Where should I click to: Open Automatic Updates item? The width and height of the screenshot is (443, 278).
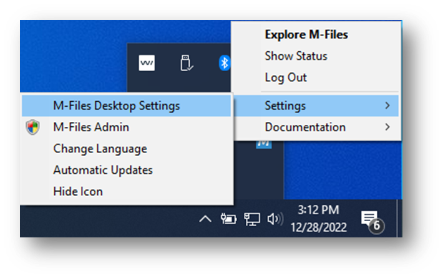(126, 171)
